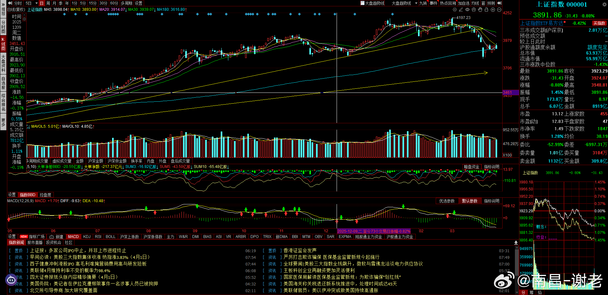Click the 加自选 button

pos(464,3)
